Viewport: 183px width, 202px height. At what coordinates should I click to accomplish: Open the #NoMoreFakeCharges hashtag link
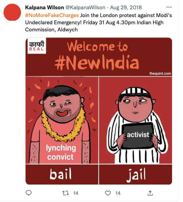pyautogui.click(x=52, y=15)
